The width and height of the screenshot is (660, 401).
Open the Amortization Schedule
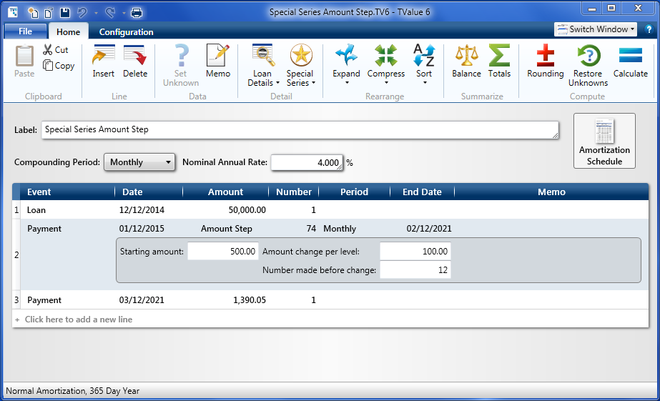tap(604, 141)
